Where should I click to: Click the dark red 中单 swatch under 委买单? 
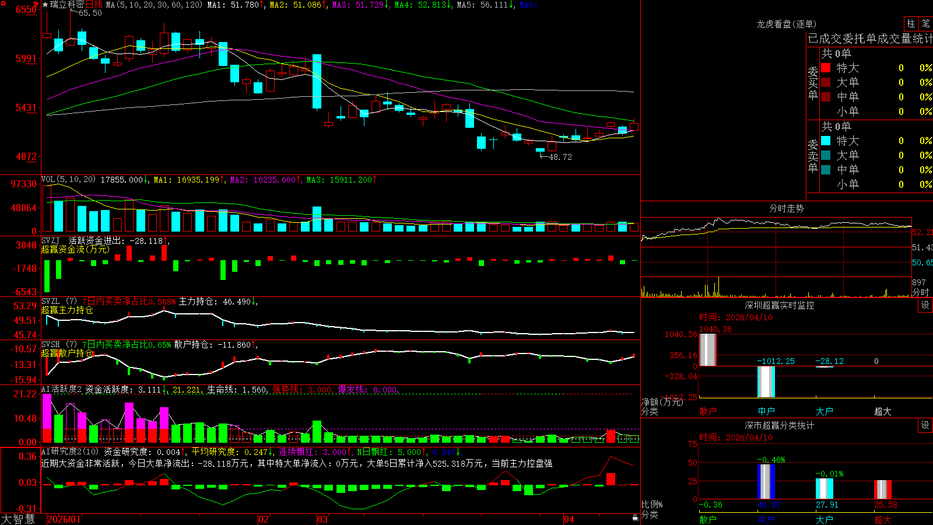point(826,96)
